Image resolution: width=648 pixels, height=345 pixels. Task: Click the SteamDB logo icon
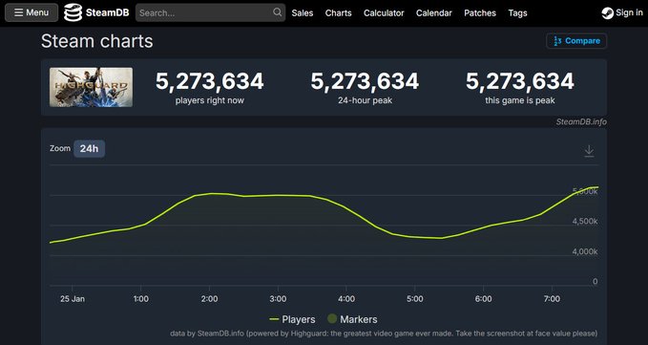73,12
